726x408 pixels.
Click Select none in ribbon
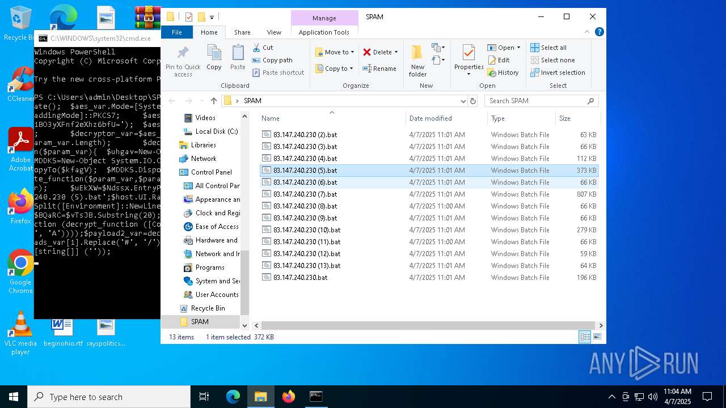coord(552,60)
